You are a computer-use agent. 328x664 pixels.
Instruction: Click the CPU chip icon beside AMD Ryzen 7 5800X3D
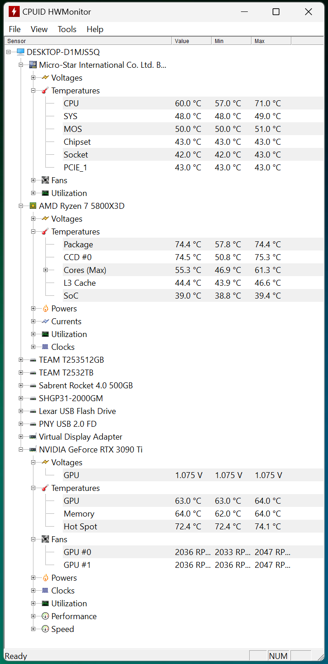pyautogui.click(x=33, y=206)
